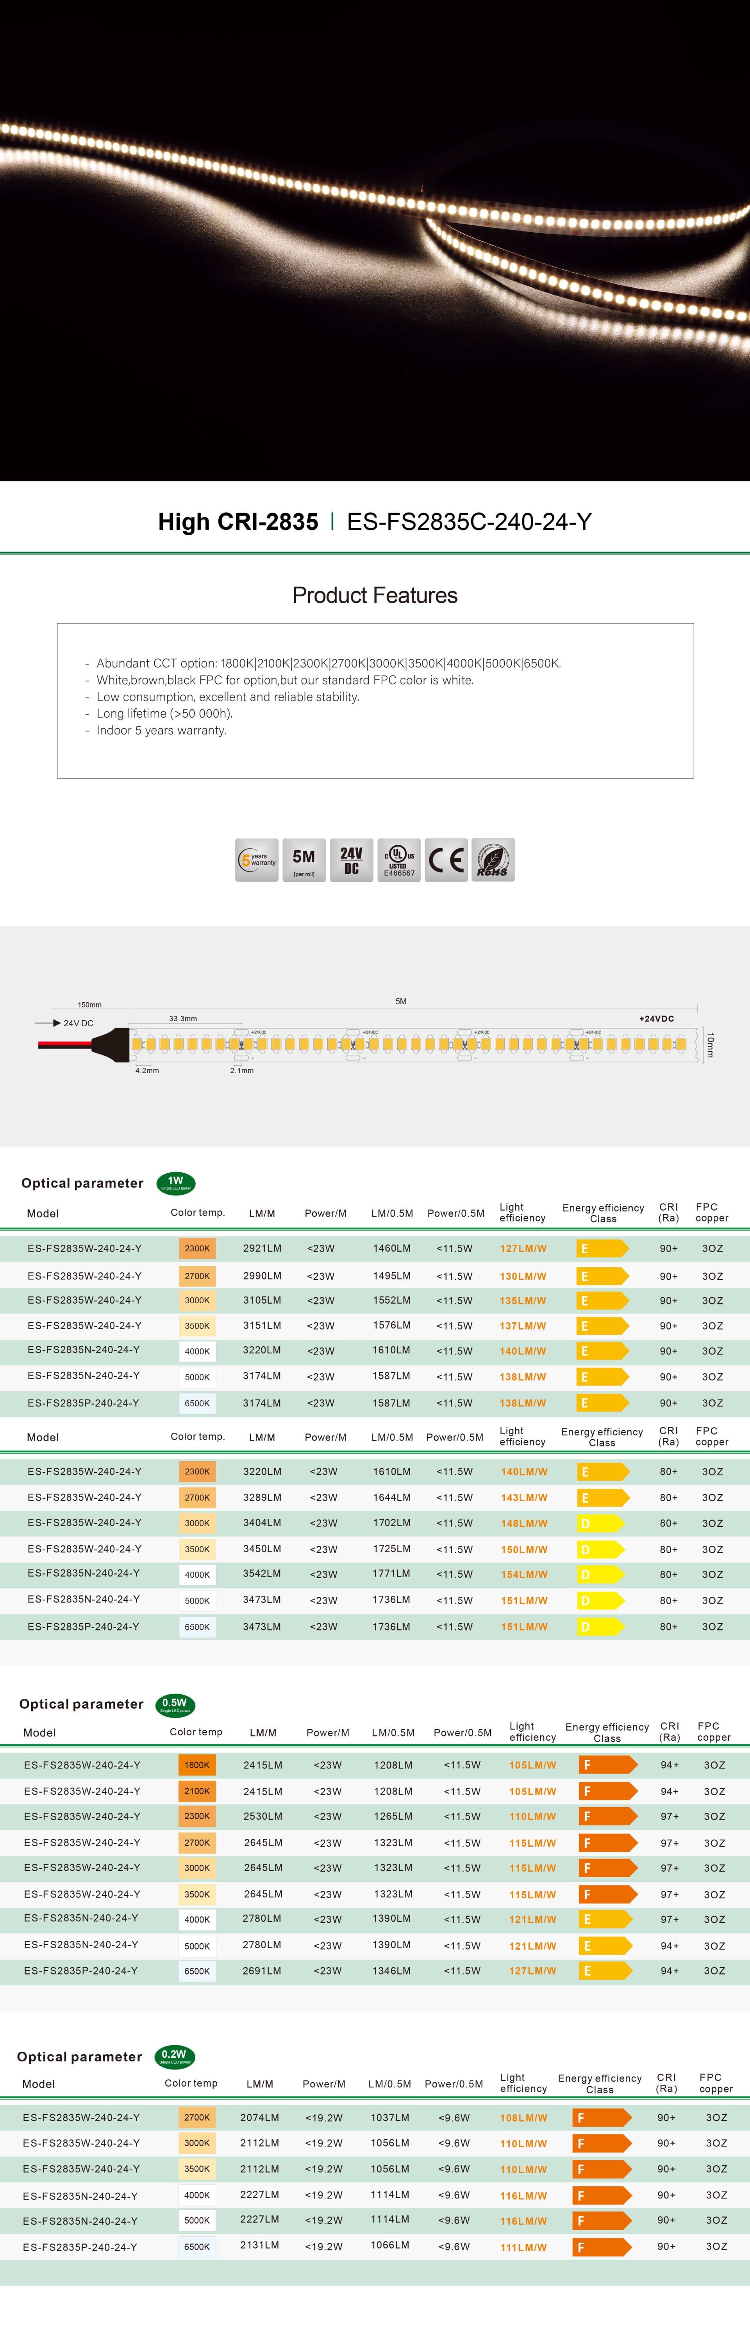The height and width of the screenshot is (2340, 750).
Task: Click the LED strip dimension diagram
Action: pyautogui.click(x=375, y=1036)
